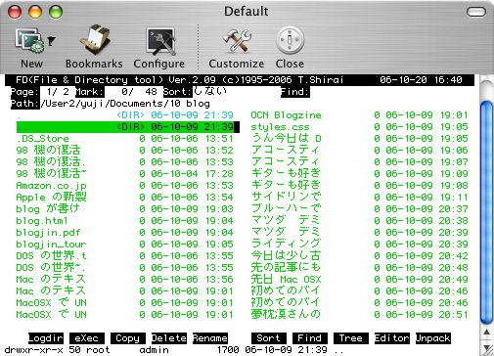Click the yellow minimize window button
The image size is (494, 356).
tap(35, 12)
